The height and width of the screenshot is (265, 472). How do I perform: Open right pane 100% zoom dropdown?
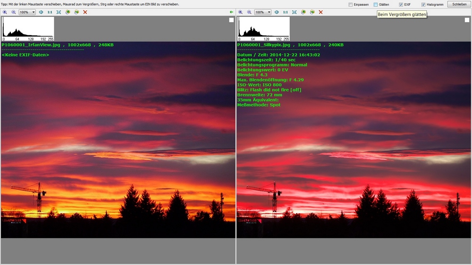(x=263, y=12)
